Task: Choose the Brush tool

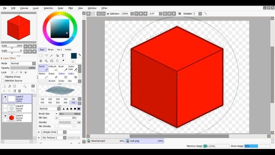Action: pyautogui.click(x=63, y=68)
